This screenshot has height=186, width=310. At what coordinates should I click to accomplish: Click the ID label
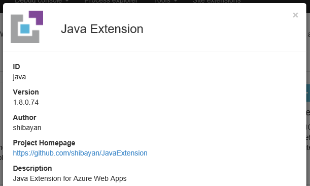coord(16,67)
